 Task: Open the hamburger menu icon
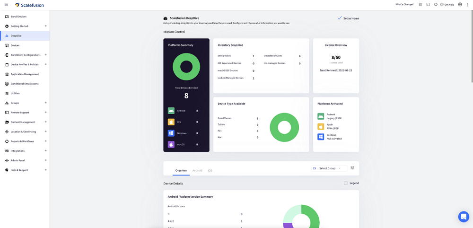click(6, 5)
